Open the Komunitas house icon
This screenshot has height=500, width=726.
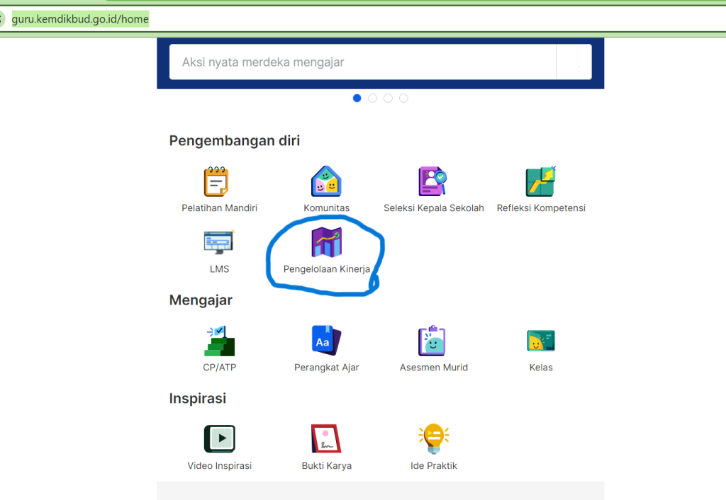[326, 182]
